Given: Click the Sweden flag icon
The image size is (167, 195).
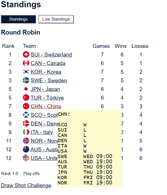Looking at the screenshot, I should click(26, 80).
